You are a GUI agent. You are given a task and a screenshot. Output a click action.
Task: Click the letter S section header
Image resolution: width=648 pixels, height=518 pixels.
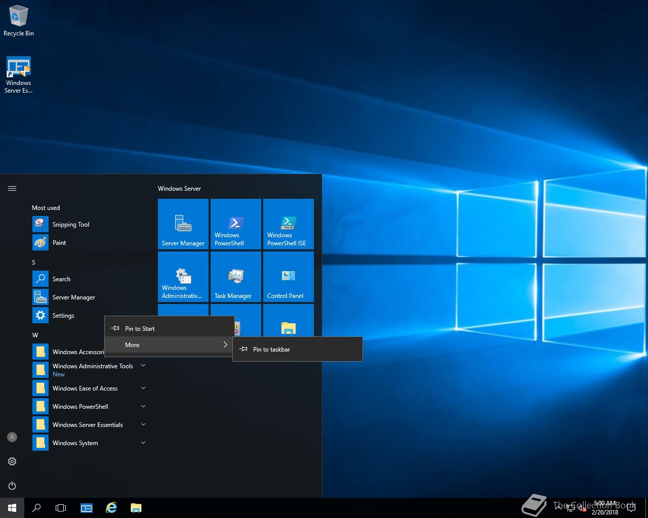pyautogui.click(x=34, y=262)
